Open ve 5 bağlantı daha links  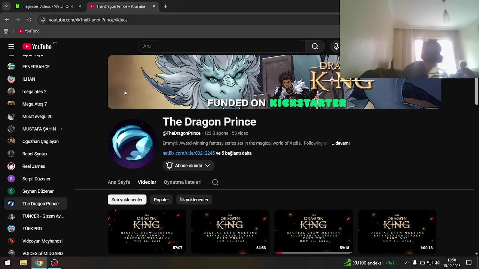(x=234, y=153)
